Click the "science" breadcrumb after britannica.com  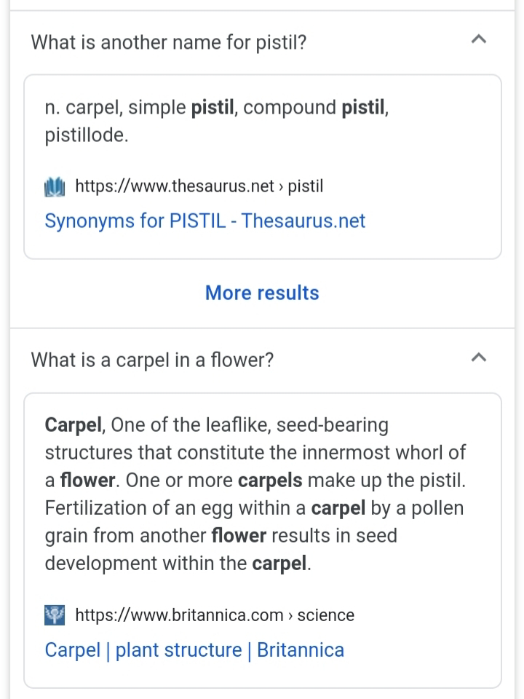coord(326,615)
